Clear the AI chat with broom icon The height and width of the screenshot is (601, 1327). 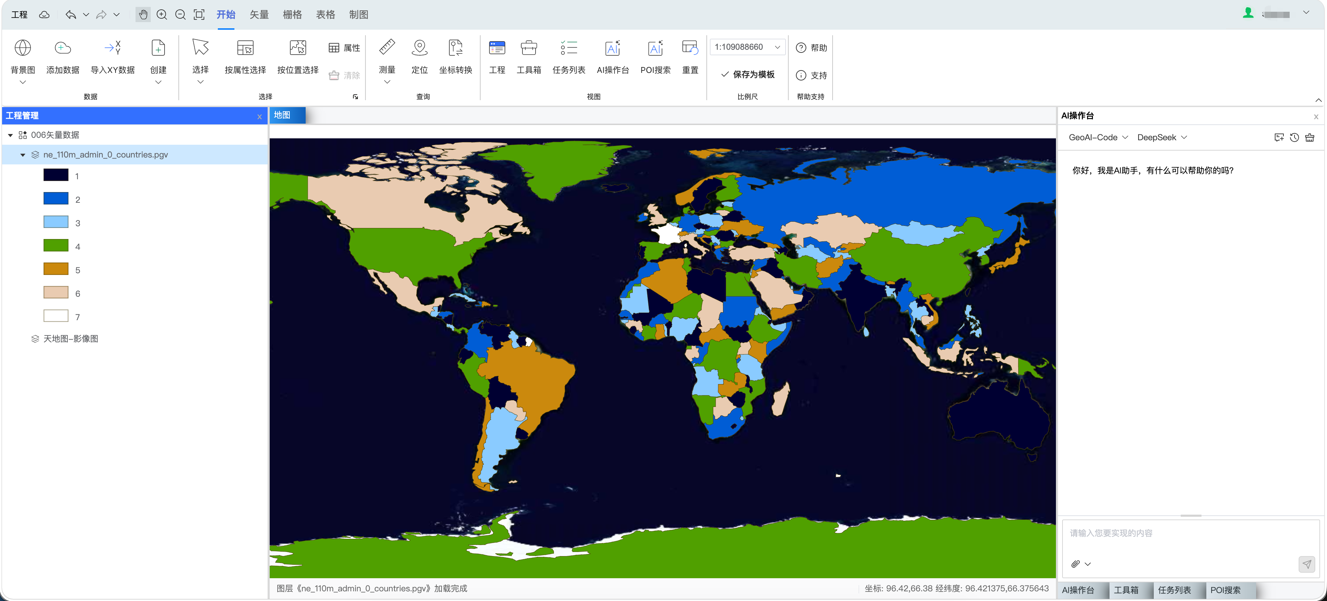[x=1309, y=137]
